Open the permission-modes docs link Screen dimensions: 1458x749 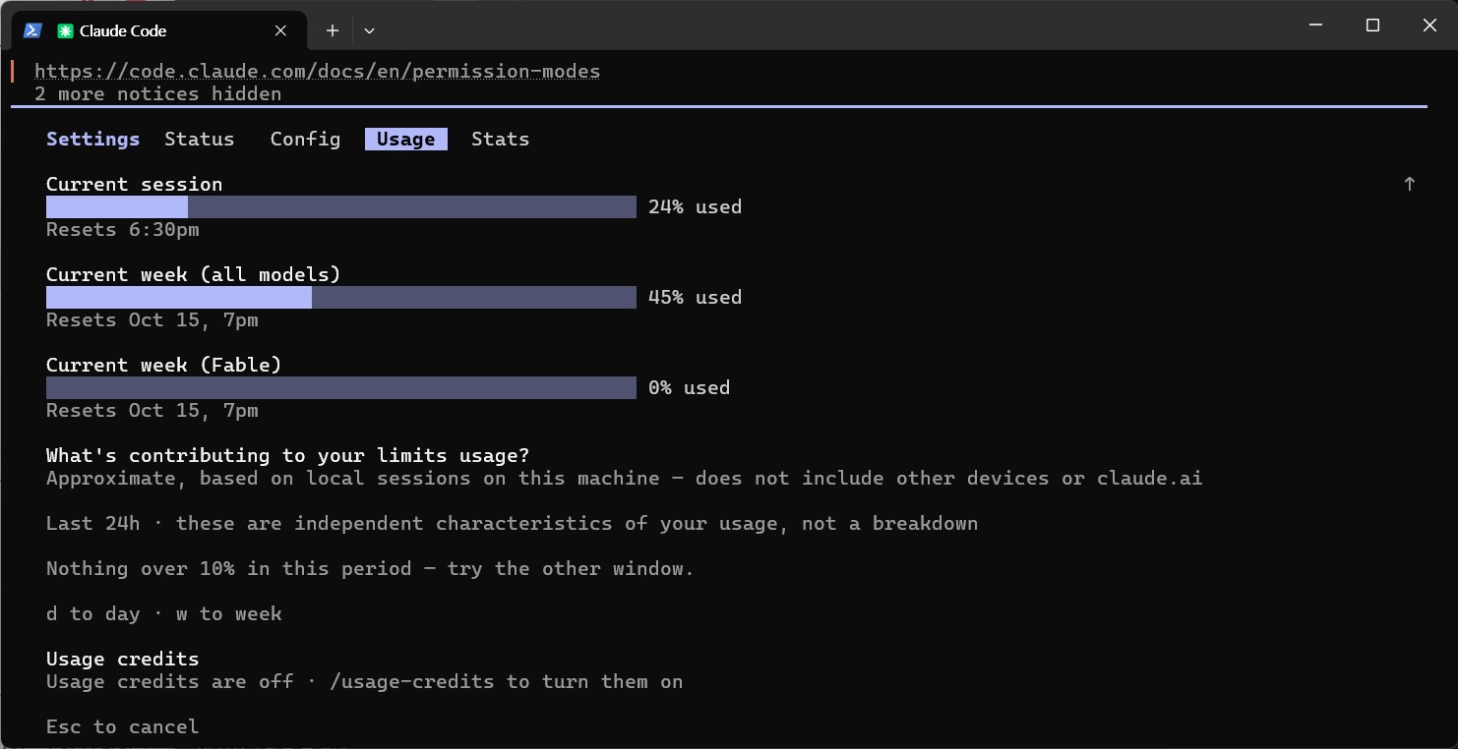click(317, 72)
